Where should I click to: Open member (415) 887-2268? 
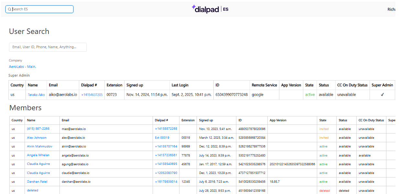click(38, 129)
